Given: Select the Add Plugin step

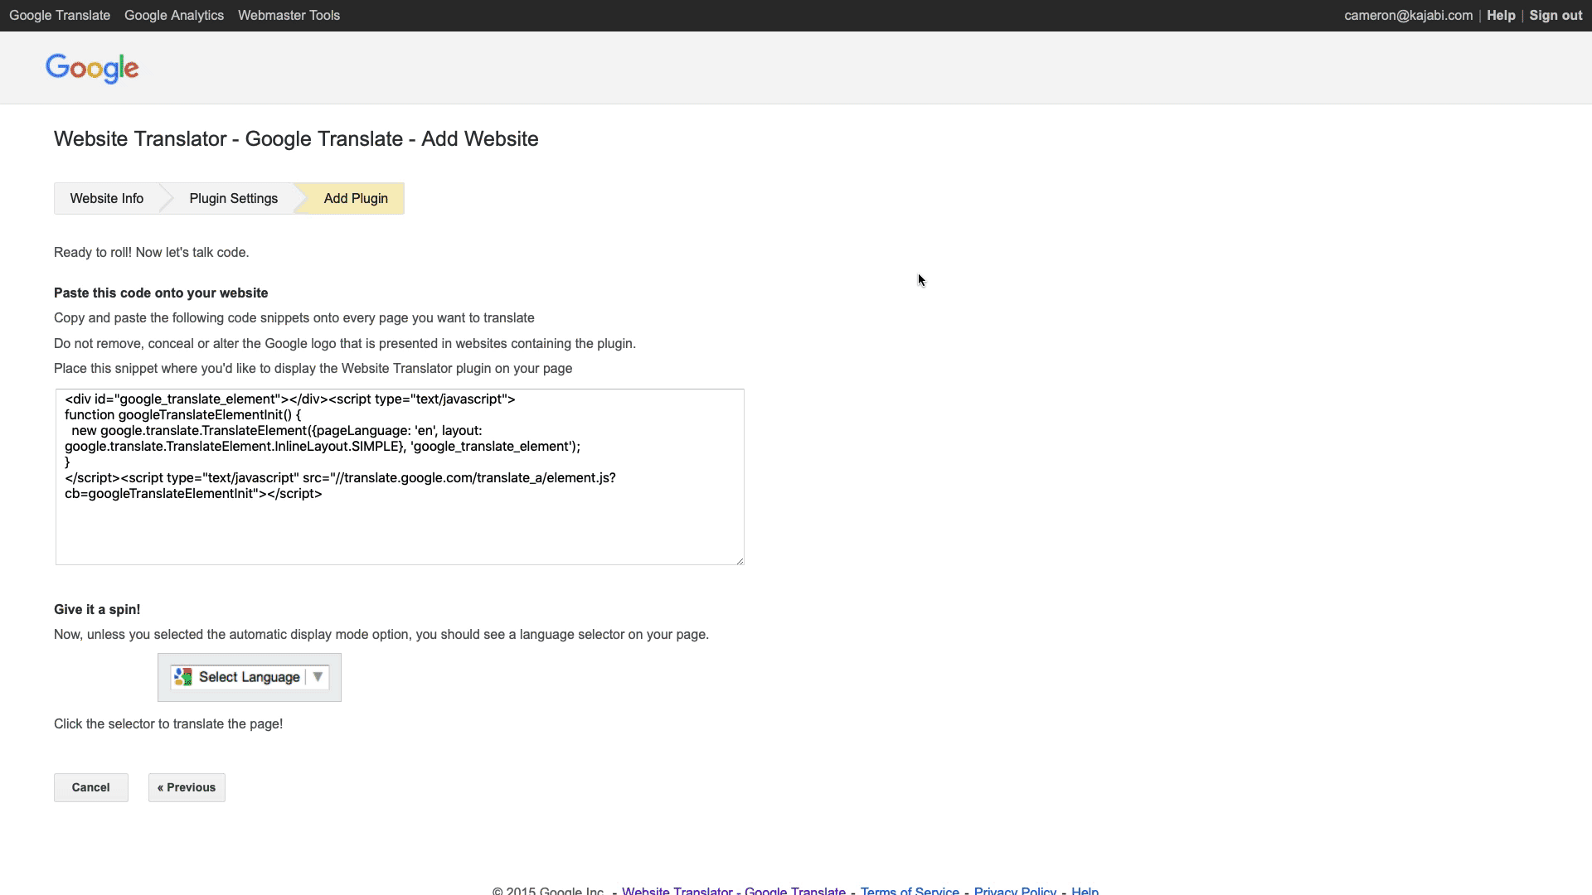Looking at the screenshot, I should [356, 199].
